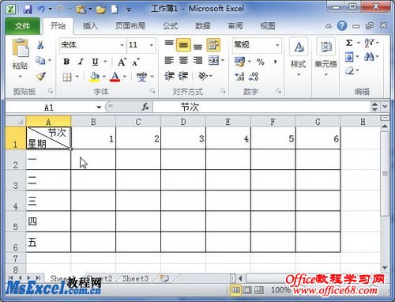Click the AutoSum sigma icon
This screenshot has height=302, width=395.
(349, 43)
